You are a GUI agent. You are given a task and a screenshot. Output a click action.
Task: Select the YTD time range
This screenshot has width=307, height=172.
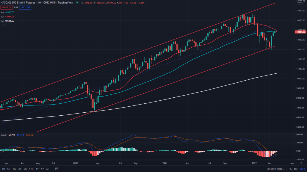(x=31, y=169)
